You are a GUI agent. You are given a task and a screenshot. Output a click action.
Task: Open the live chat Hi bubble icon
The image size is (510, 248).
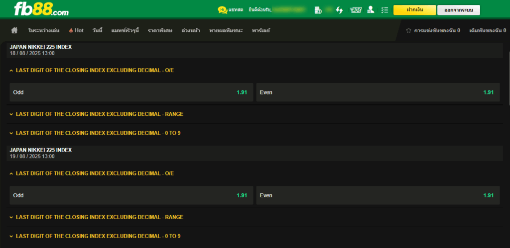pyautogui.click(x=223, y=10)
